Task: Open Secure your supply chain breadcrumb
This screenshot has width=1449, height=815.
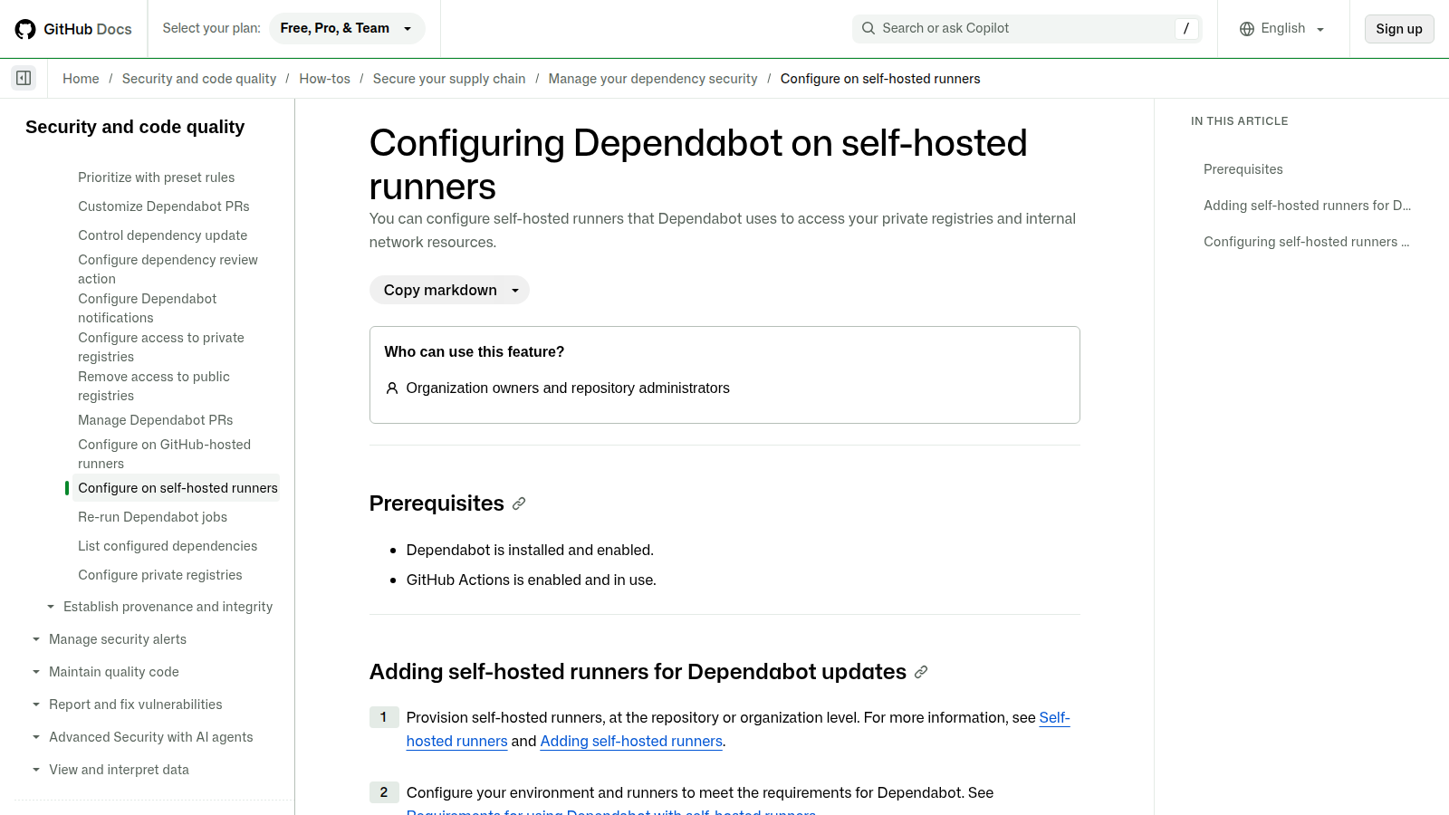Action: 449,79
